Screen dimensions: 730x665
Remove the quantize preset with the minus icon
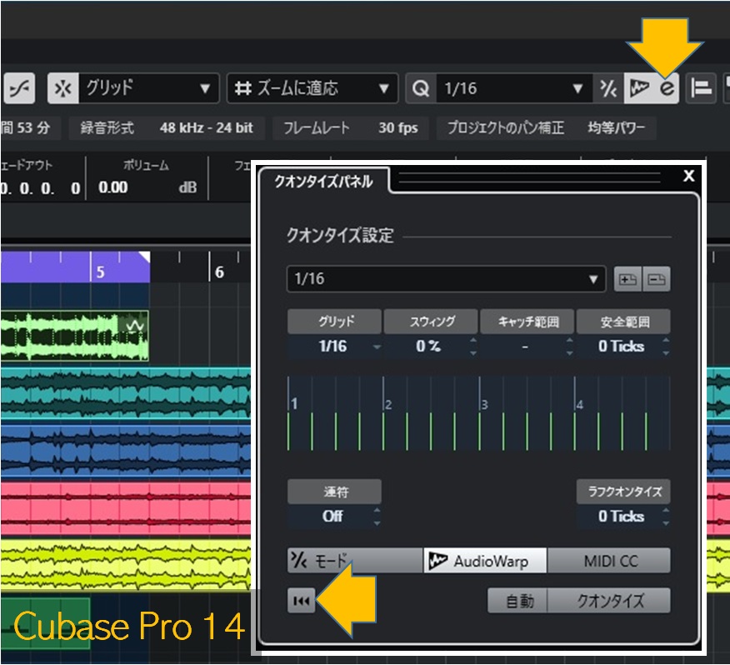(x=657, y=279)
